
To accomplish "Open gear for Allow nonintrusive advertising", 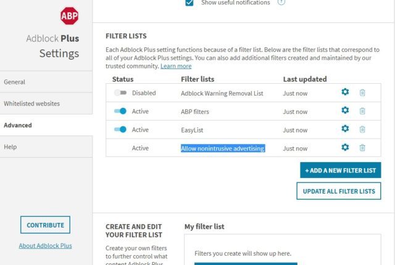I will click(345, 147).
